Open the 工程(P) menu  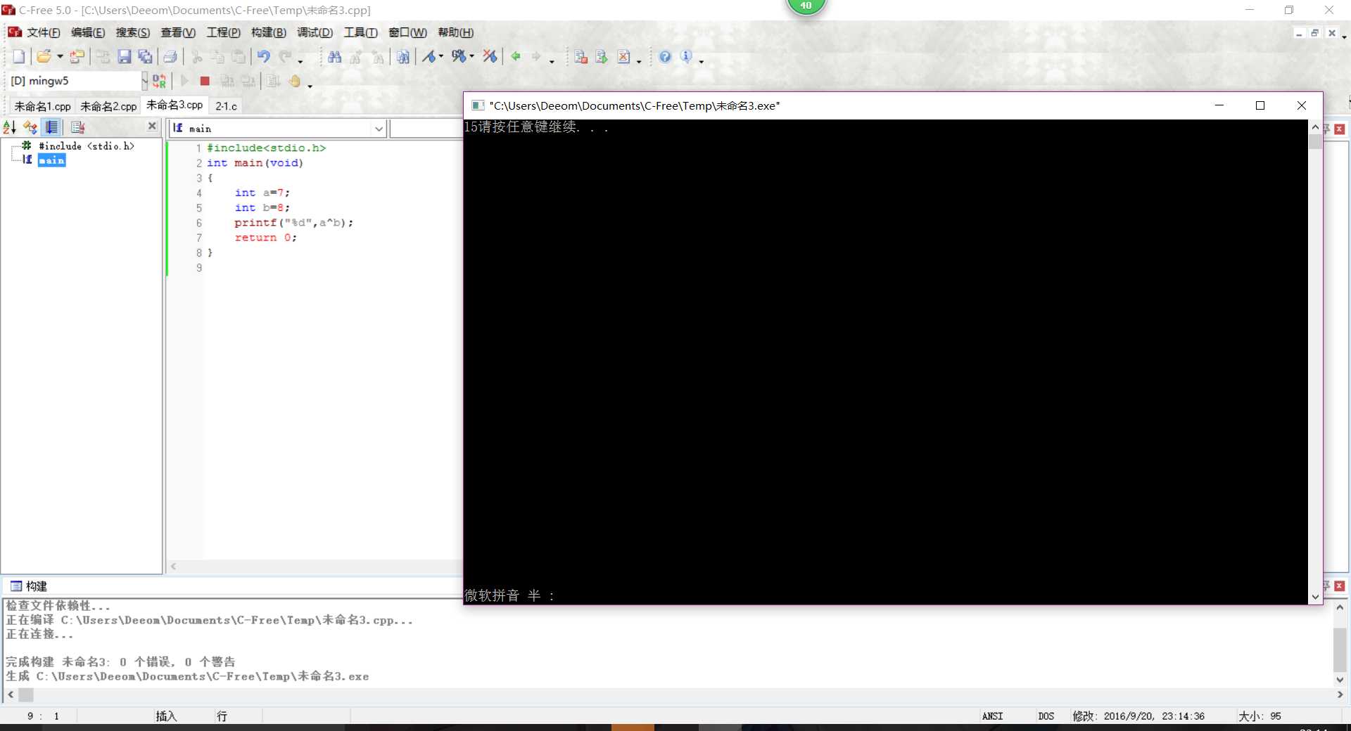coord(223,32)
